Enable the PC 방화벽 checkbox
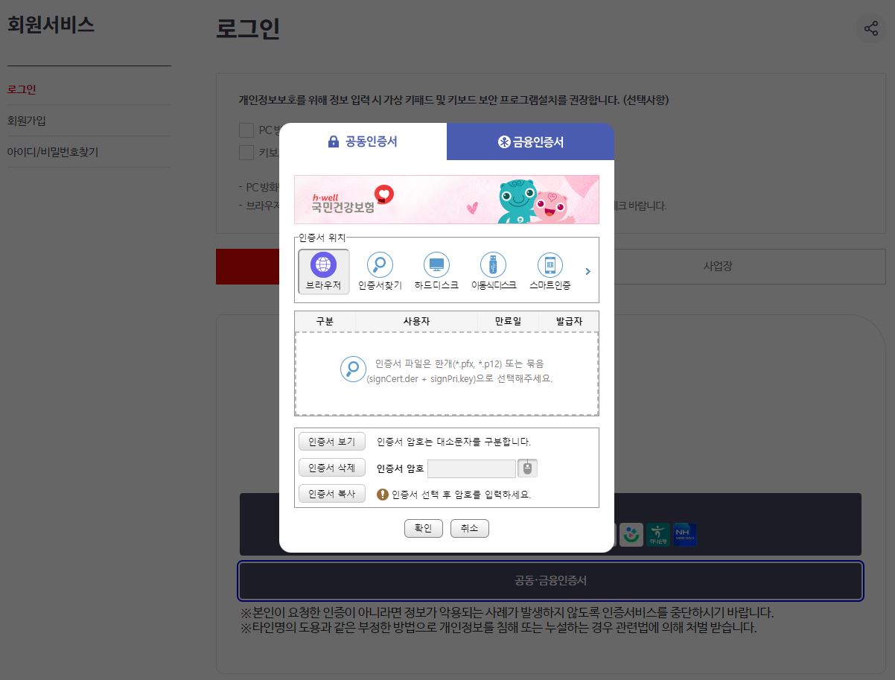This screenshot has width=895, height=680. (x=246, y=130)
